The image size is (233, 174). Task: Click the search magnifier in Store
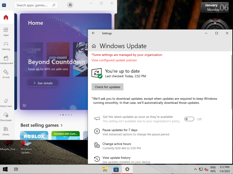54,5
